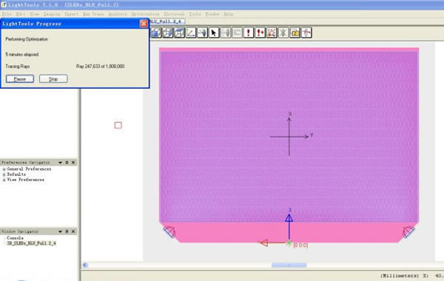
Task: Expand the Defaults tree node
Action: [4, 175]
